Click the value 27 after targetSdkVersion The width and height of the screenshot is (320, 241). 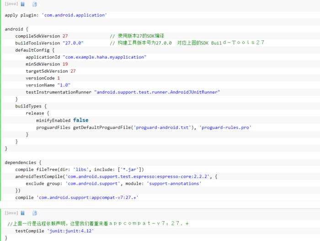coord(73,71)
